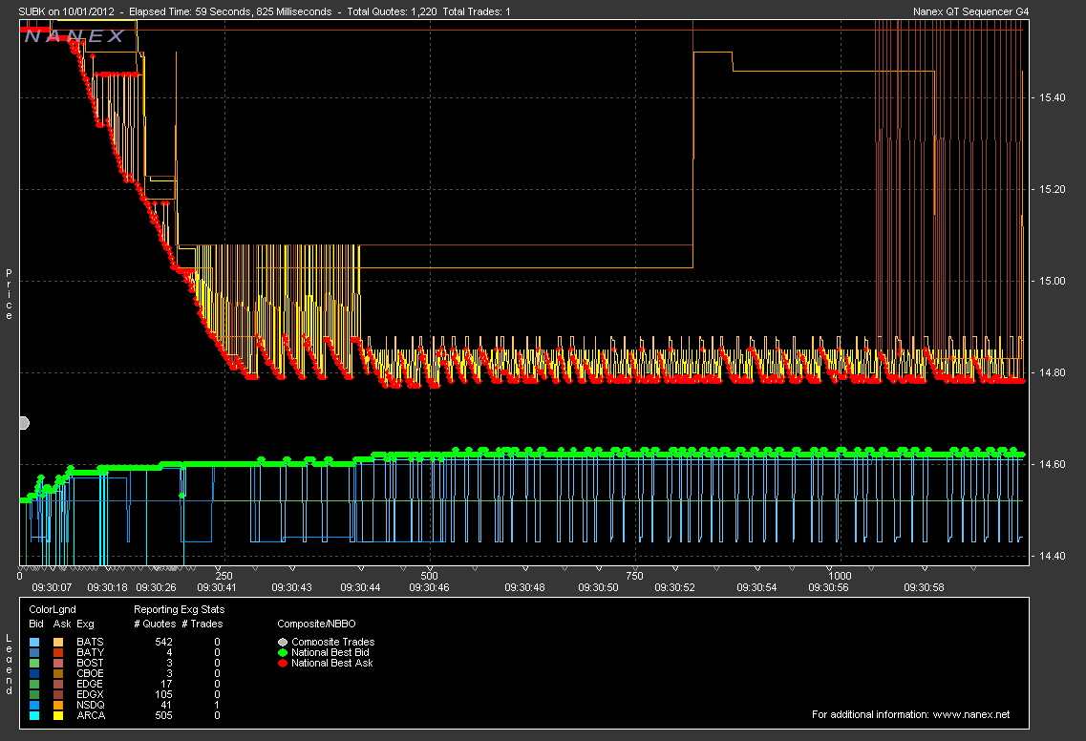This screenshot has width=1086, height=741.
Task: Click the vertical Legend panel label
Action: pos(9,664)
